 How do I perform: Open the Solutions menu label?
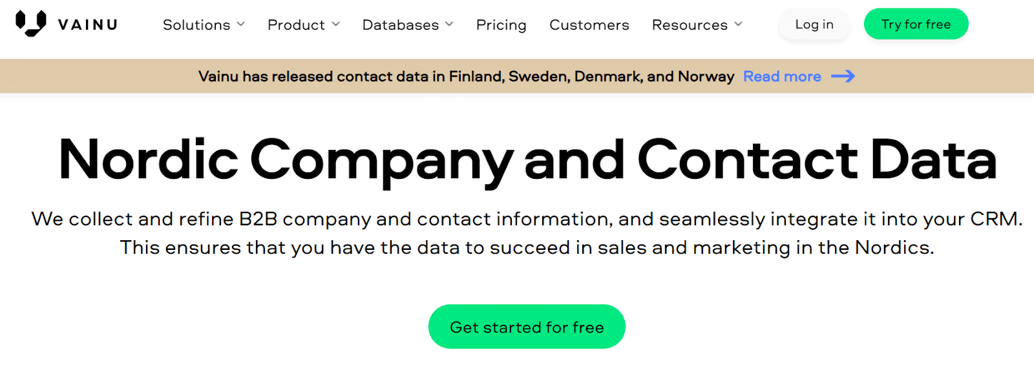point(196,25)
